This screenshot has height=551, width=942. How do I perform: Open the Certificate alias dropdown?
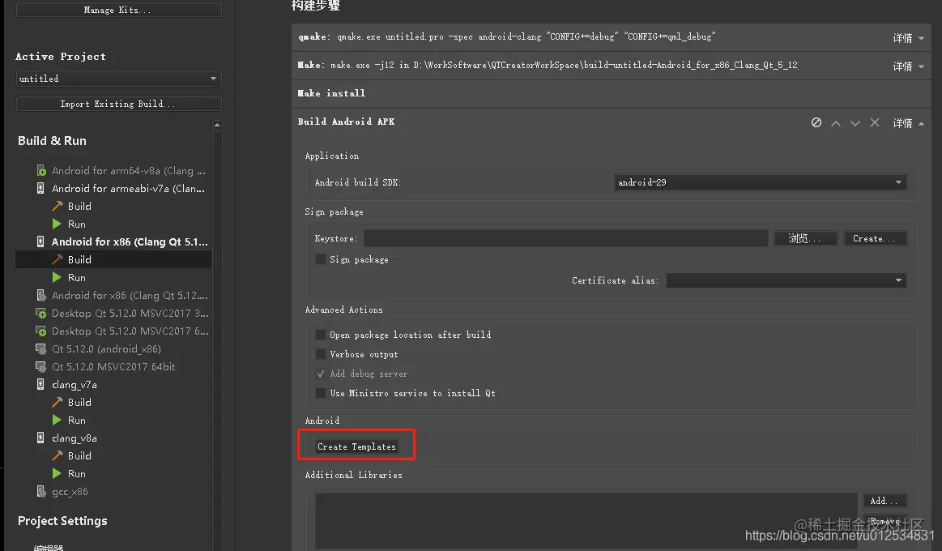pyautogui.click(x=786, y=280)
